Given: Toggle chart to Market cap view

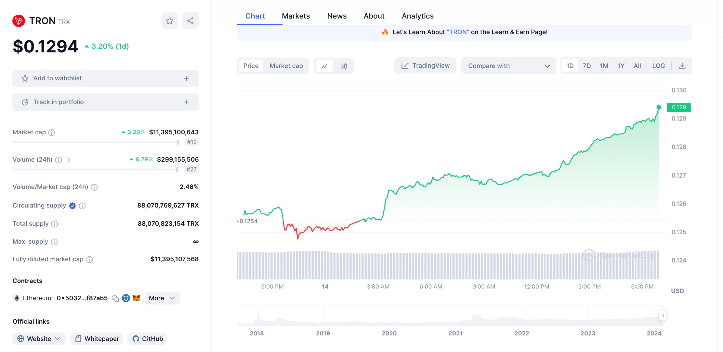Looking at the screenshot, I should 286,66.
